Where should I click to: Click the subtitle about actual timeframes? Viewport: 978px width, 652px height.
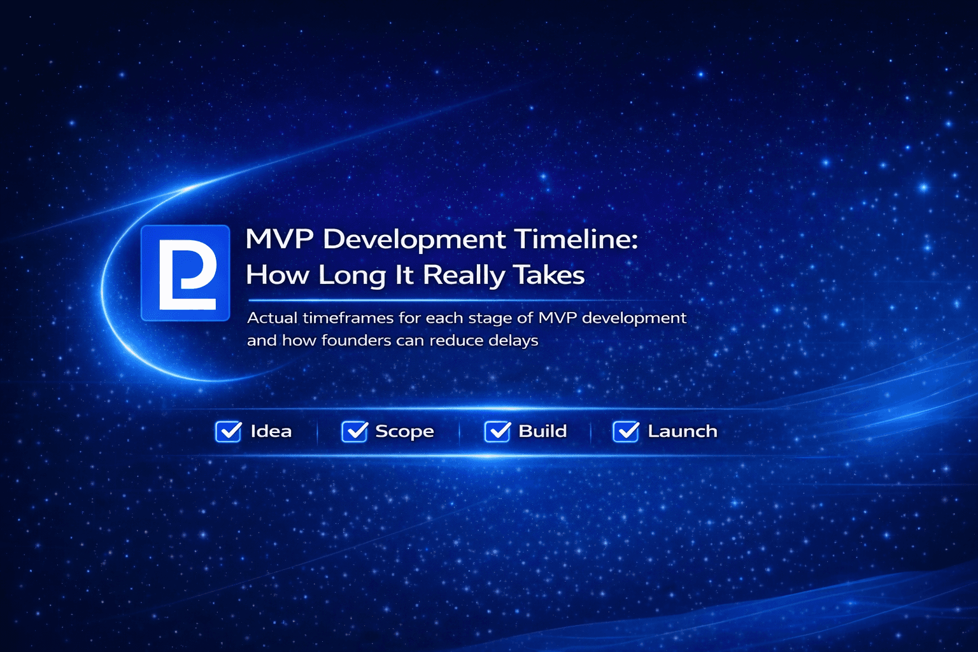(x=467, y=329)
